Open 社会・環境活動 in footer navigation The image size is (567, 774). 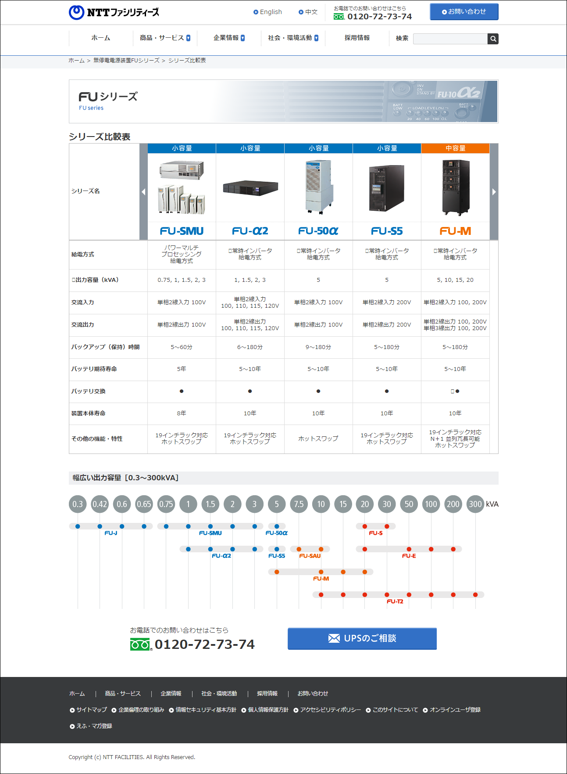[x=219, y=694]
